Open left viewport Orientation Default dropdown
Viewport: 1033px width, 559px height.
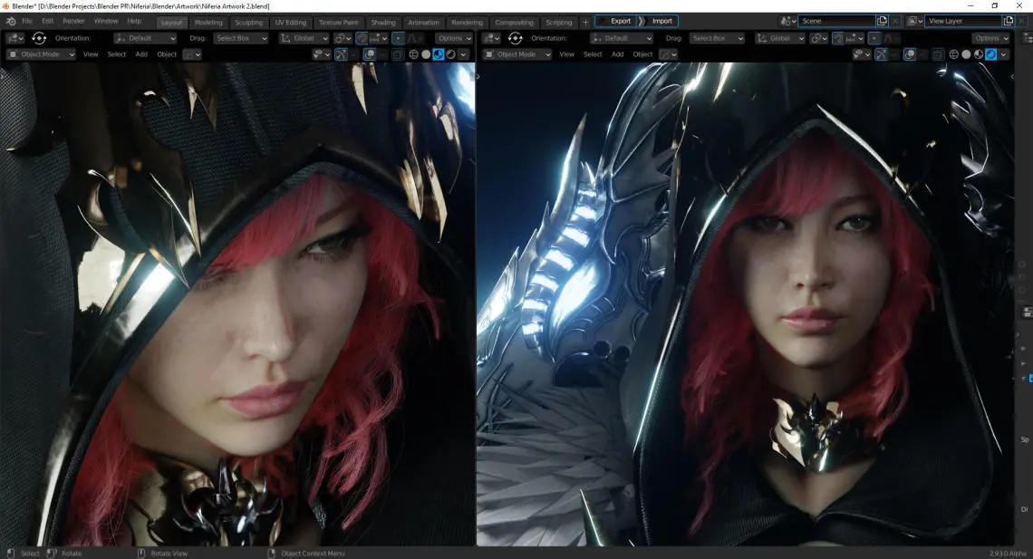pyautogui.click(x=145, y=38)
